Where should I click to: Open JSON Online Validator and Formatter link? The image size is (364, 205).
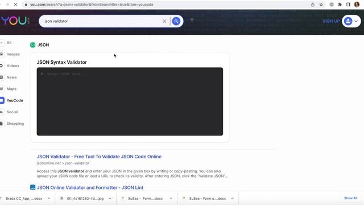[90, 187]
